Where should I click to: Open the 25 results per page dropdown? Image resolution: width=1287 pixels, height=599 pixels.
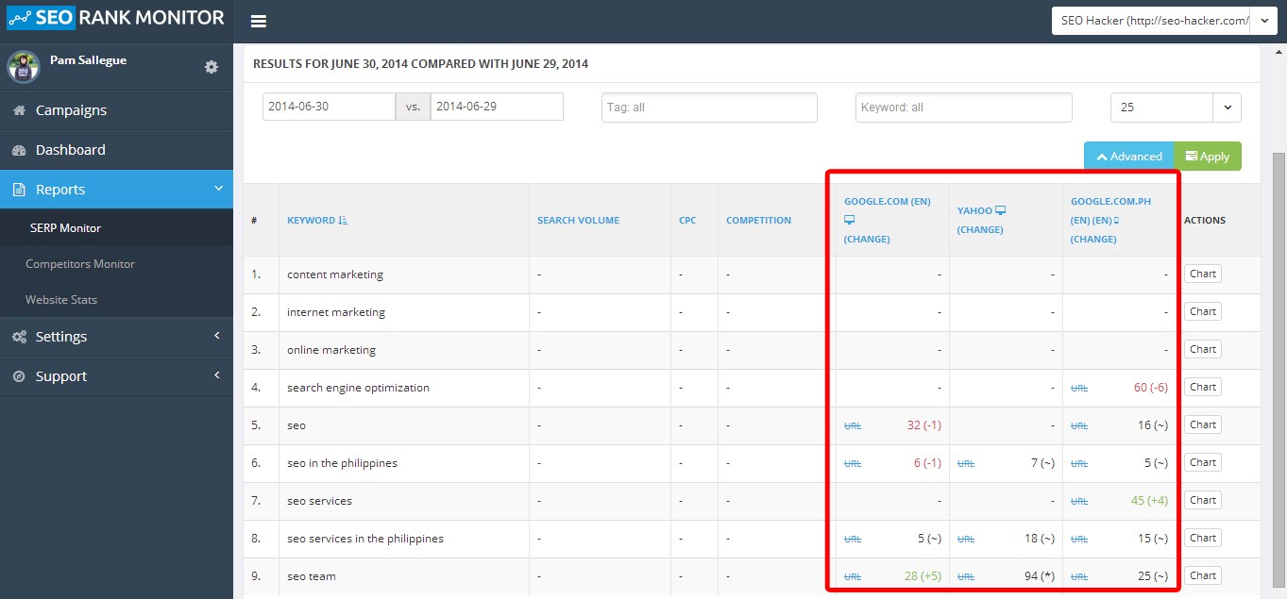pyautogui.click(x=1176, y=107)
